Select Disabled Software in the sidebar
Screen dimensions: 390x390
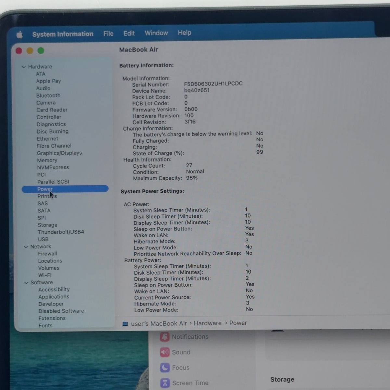pyautogui.click(x=61, y=311)
